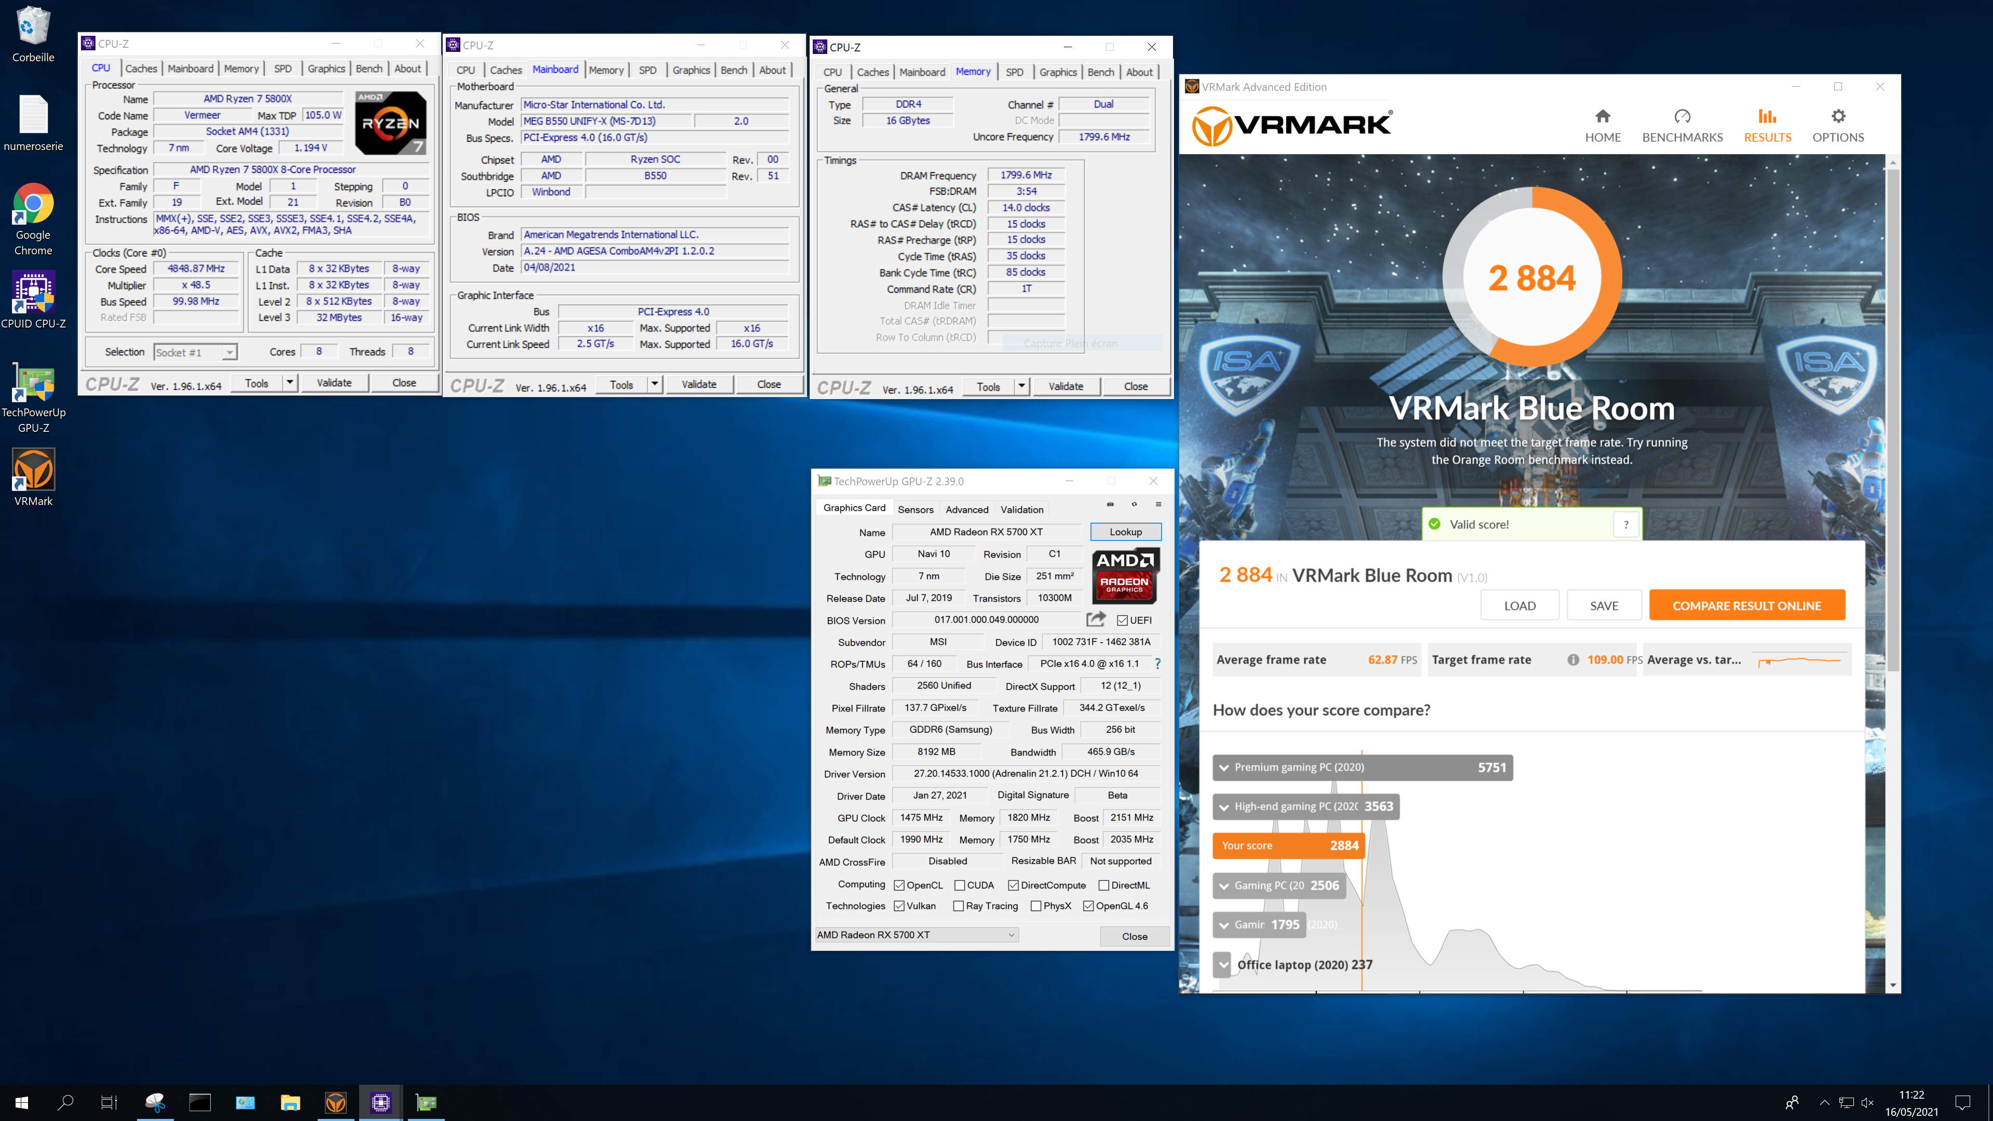Viewport: 1993px width, 1121px height.
Task: Open VRMark BENCHMARKS section
Action: coord(1682,125)
